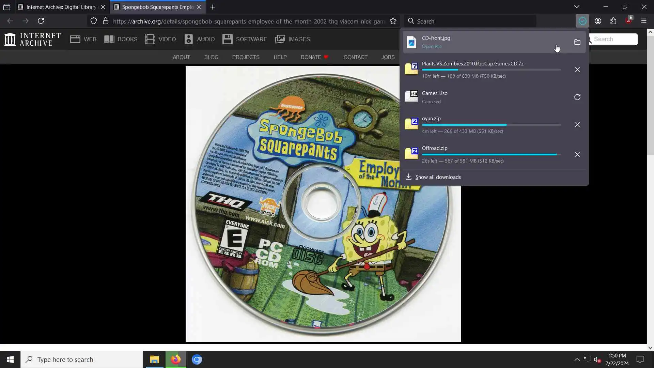
Task: Show hidden system tray icons
Action: [x=577, y=359]
